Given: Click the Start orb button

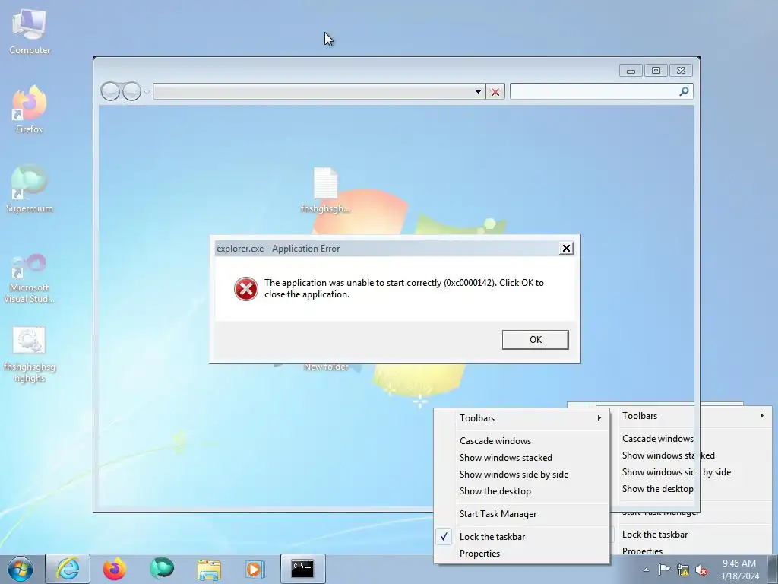Looking at the screenshot, I should (21, 569).
